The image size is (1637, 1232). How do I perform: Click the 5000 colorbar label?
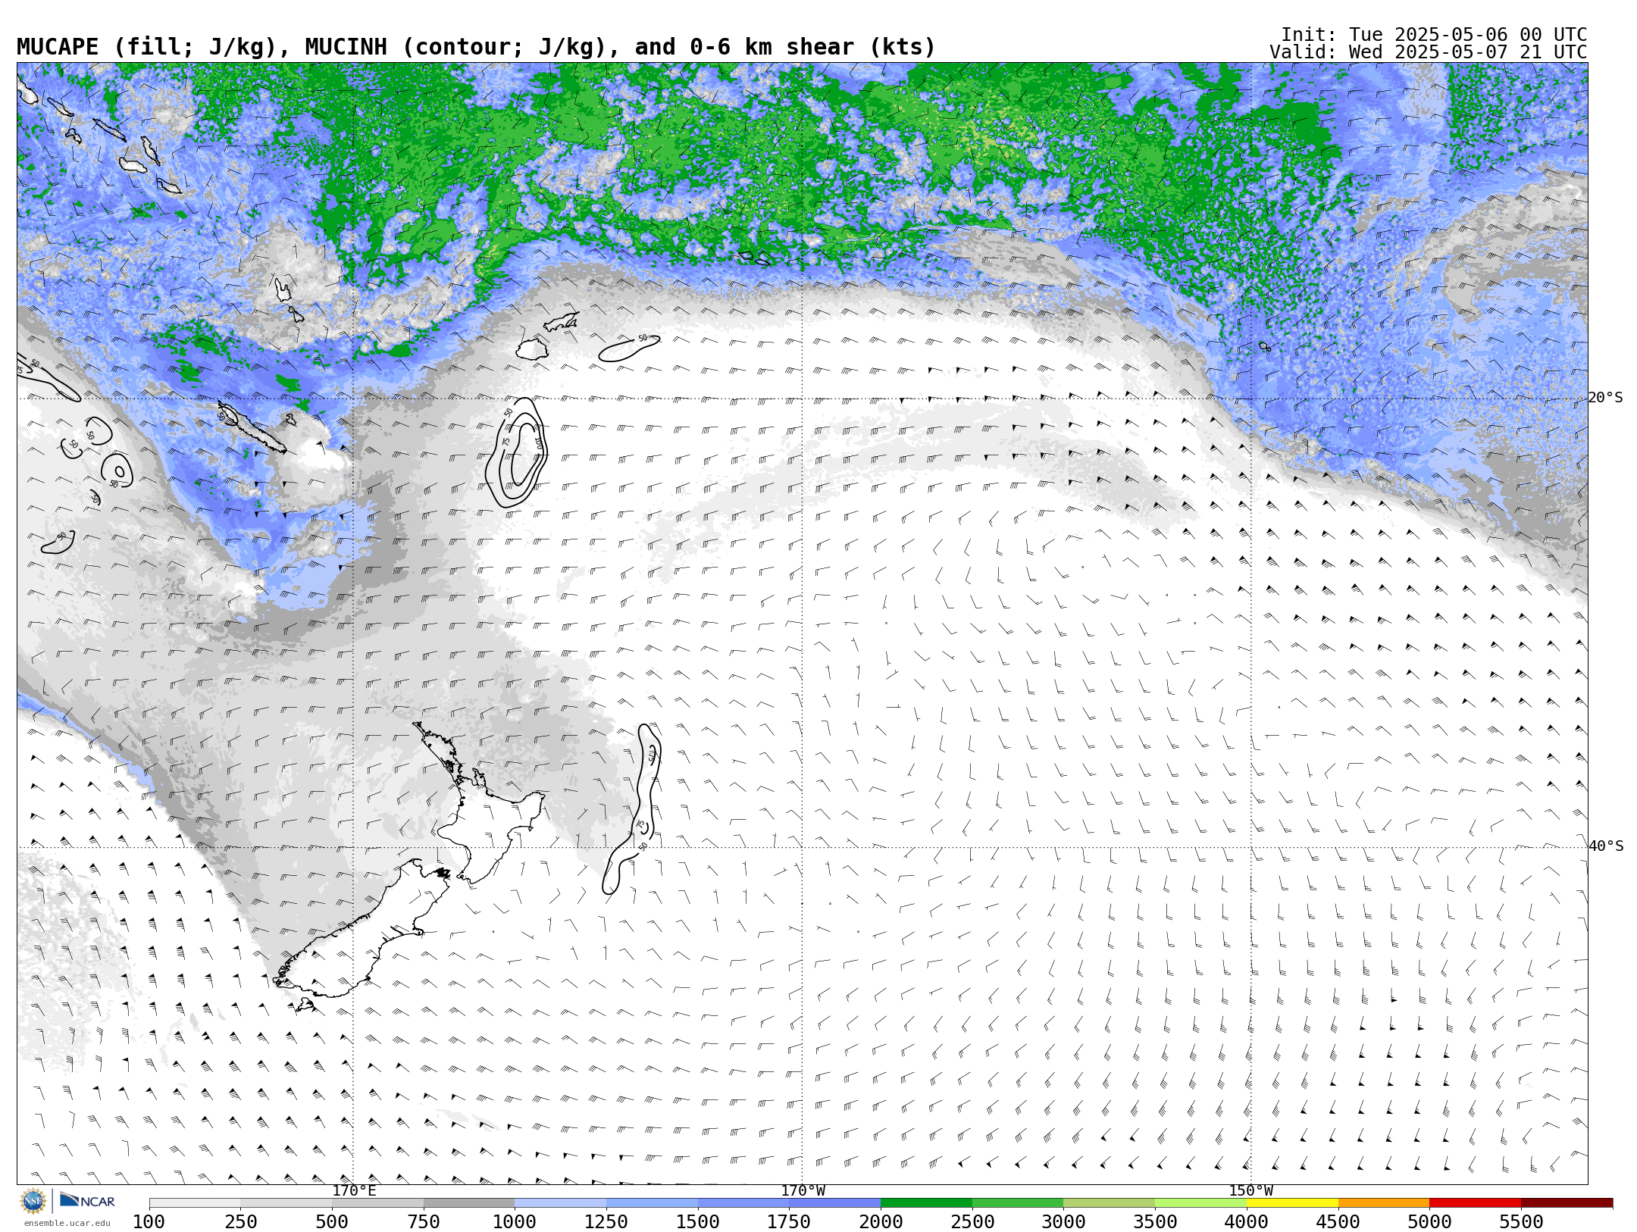(1429, 1222)
